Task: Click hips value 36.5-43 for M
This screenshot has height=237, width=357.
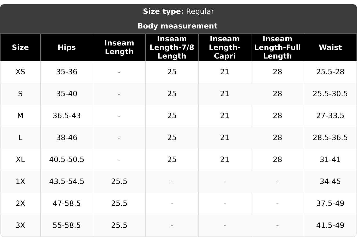Action: click(x=67, y=115)
